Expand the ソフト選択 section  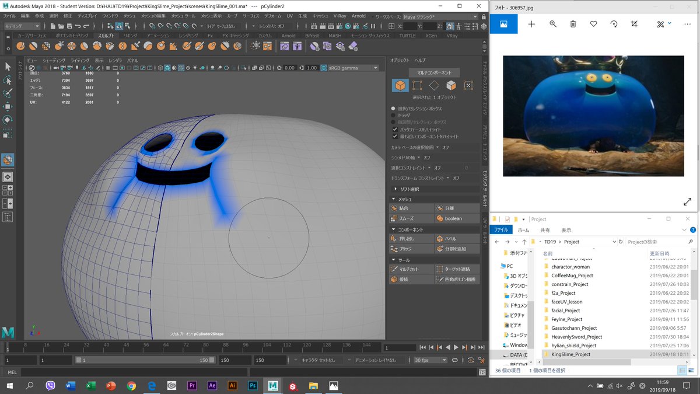pyautogui.click(x=408, y=189)
